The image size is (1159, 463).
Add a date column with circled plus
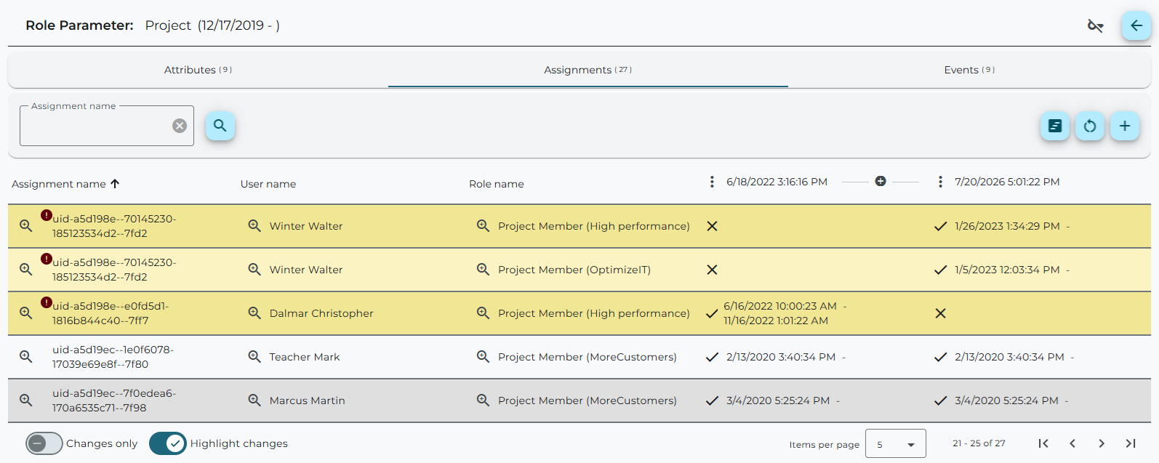click(881, 181)
